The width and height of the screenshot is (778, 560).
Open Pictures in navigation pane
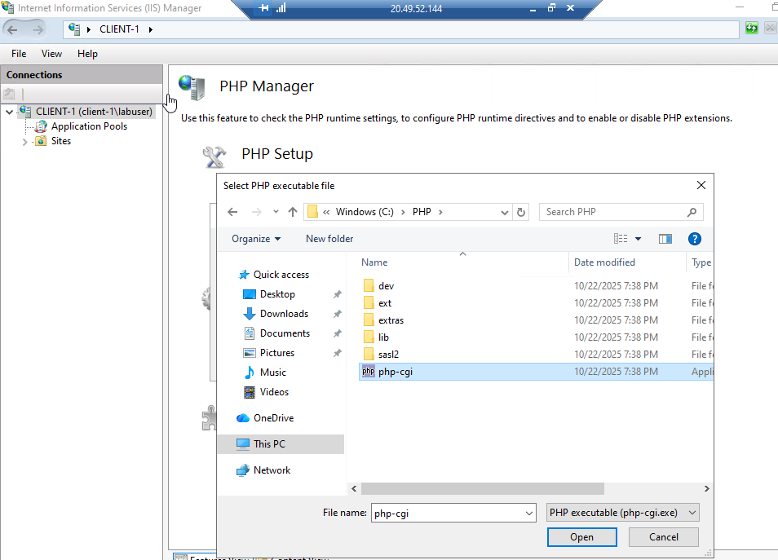click(276, 353)
